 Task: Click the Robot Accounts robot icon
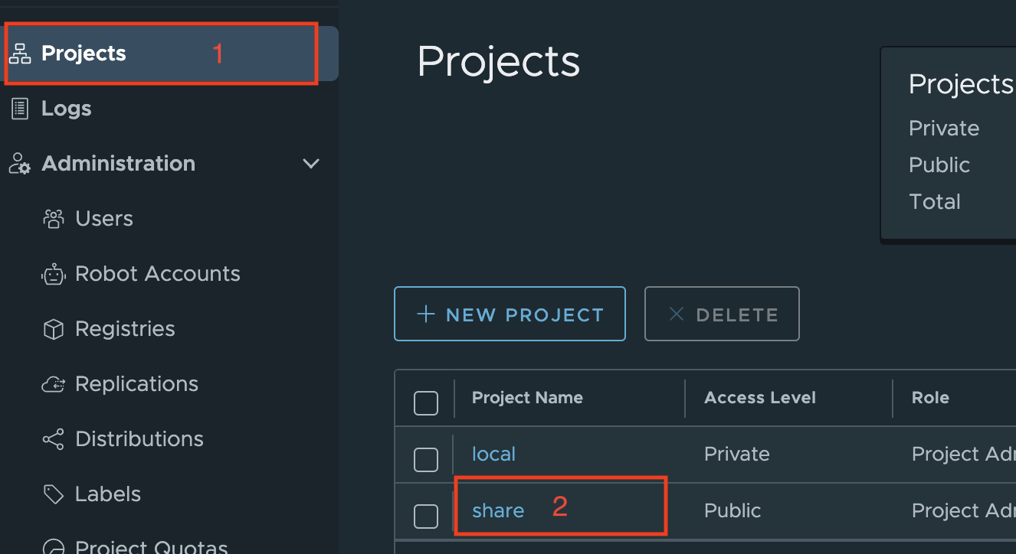54,274
